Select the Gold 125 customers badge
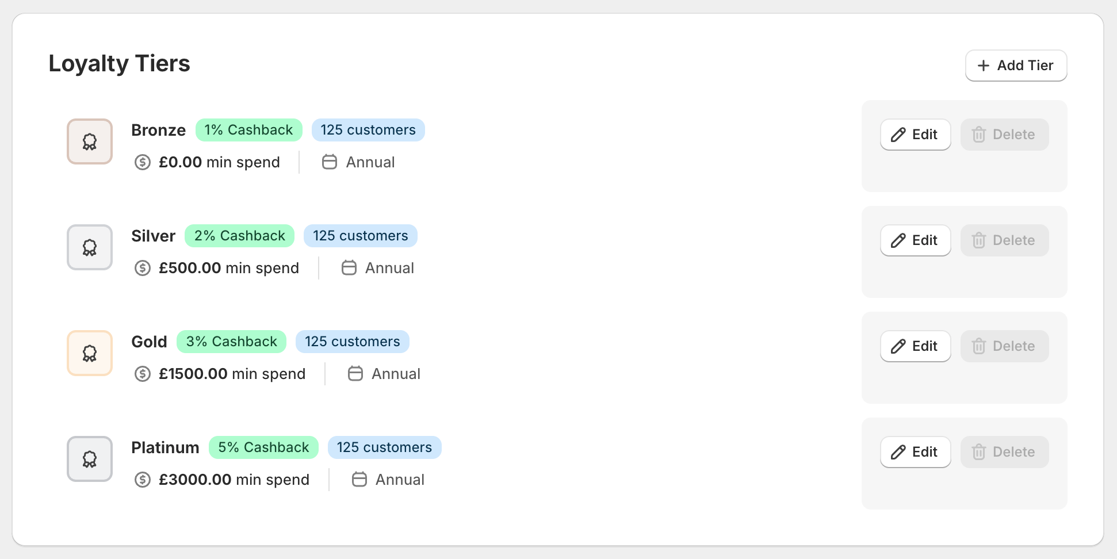Screen dimensions: 1117x559 click(352, 342)
